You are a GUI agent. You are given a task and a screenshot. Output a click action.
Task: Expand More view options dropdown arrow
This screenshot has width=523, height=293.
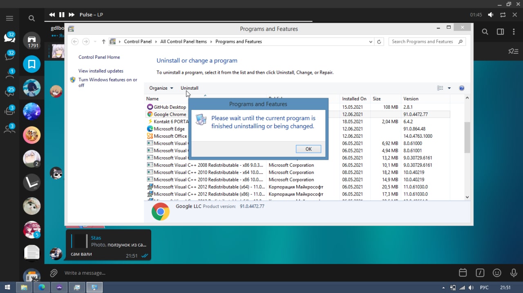pyautogui.click(x=449, y=88)
